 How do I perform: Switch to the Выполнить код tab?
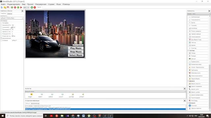(35, 104)
